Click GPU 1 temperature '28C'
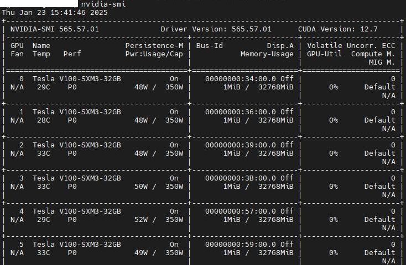 pyautogui.click(x=44, y=120)
